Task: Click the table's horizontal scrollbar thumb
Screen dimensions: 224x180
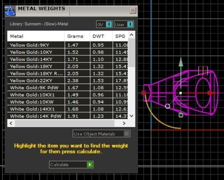Action: 65,123
